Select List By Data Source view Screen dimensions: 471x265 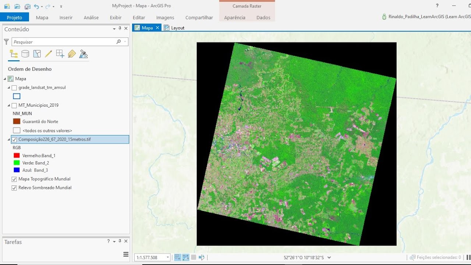coord(25,54)
